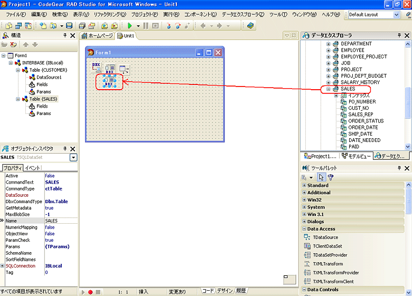Click the forward navigation arrow in toolbar
The image size is (412, 296).
tap(220, 25)
